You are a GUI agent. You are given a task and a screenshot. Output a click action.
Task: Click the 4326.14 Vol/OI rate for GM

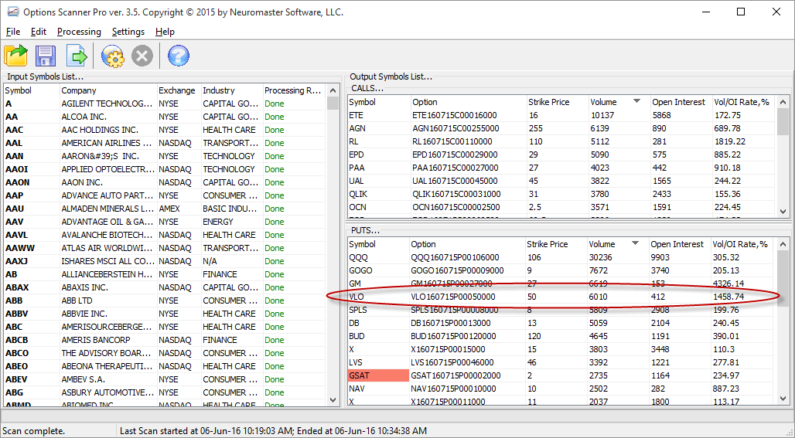tap(728, 284)
